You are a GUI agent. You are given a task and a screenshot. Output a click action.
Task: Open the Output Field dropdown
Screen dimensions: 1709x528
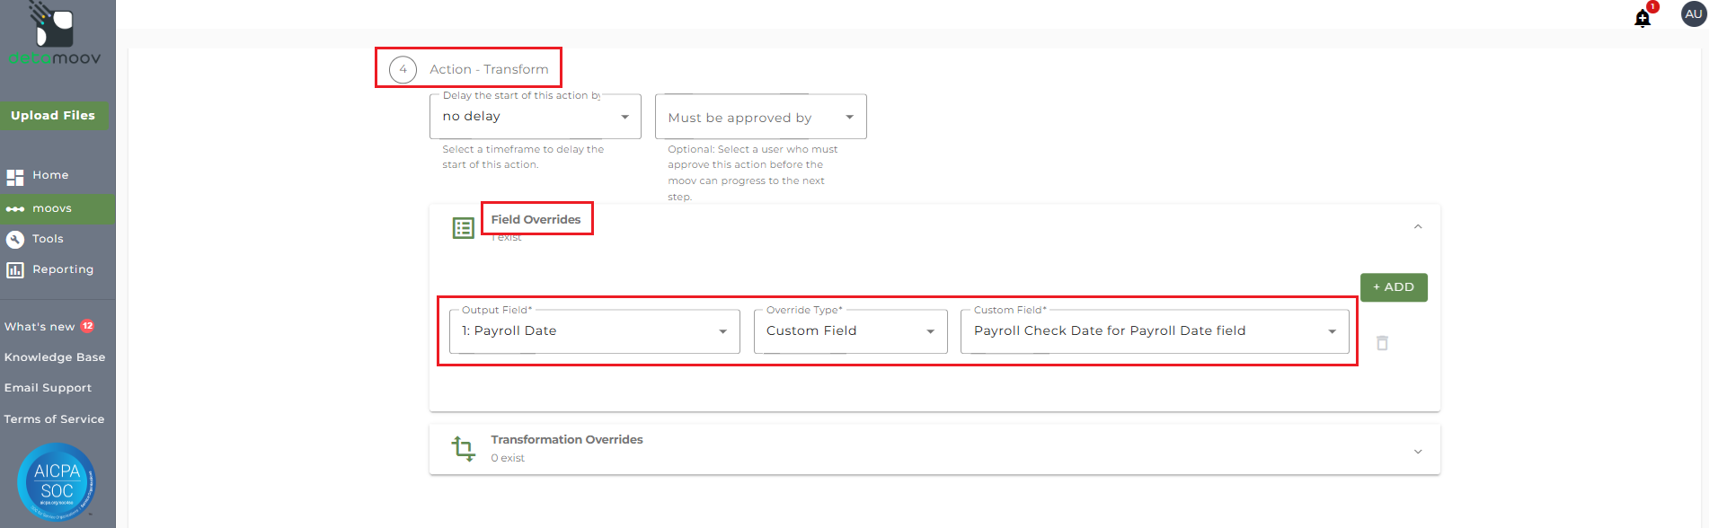[594, 331]
